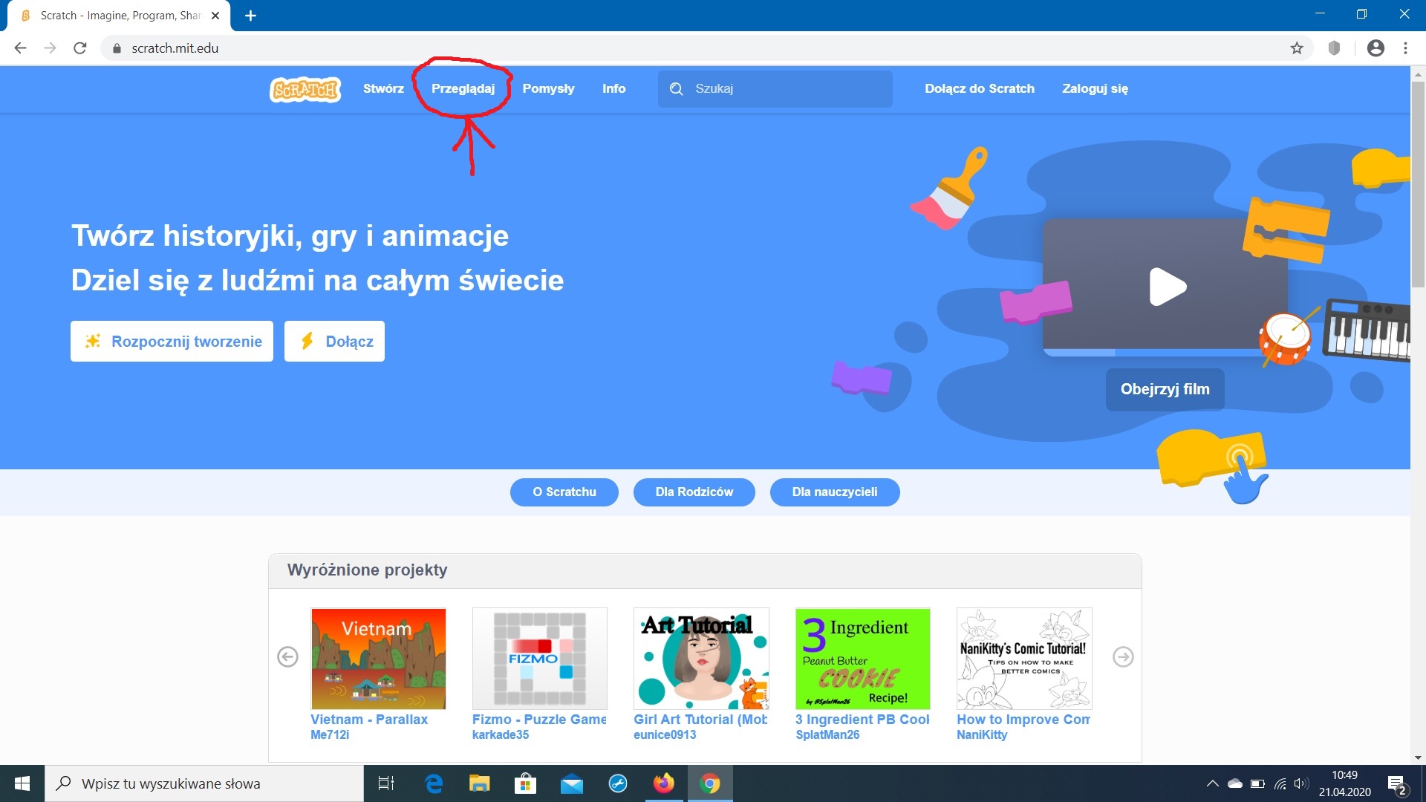This screenshot has height=802, width=1426.
Task: Open the OneDrive cloud tray icon
Action: tap(1234, 783)
